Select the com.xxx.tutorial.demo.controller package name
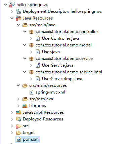The width and height of the screenshot is (130, 144). (x=67, y=32)
